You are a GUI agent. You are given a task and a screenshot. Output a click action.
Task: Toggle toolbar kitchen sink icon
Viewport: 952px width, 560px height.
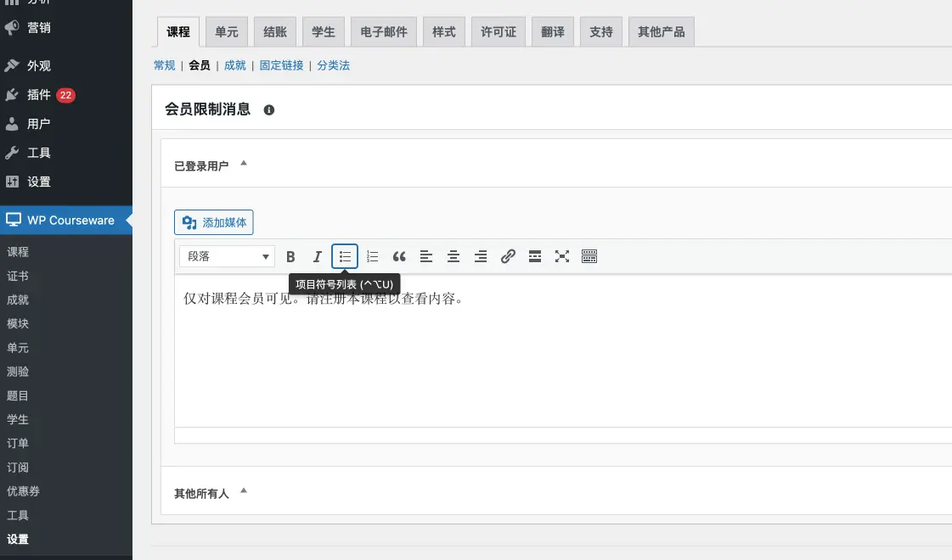tap(589, 256)
